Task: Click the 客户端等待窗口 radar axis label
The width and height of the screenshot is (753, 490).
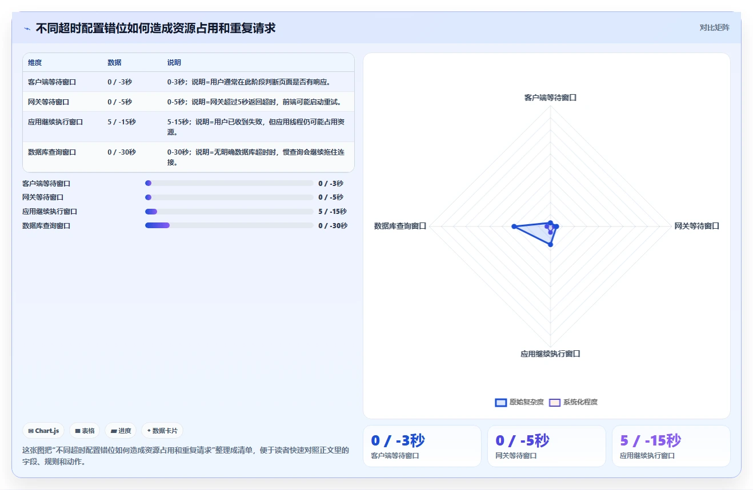Action: pyautogui.click(x=550, y=98)
